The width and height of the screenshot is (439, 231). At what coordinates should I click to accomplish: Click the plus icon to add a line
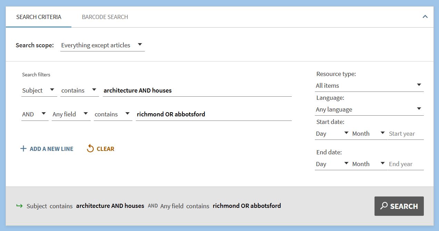(x=23, y=149)
